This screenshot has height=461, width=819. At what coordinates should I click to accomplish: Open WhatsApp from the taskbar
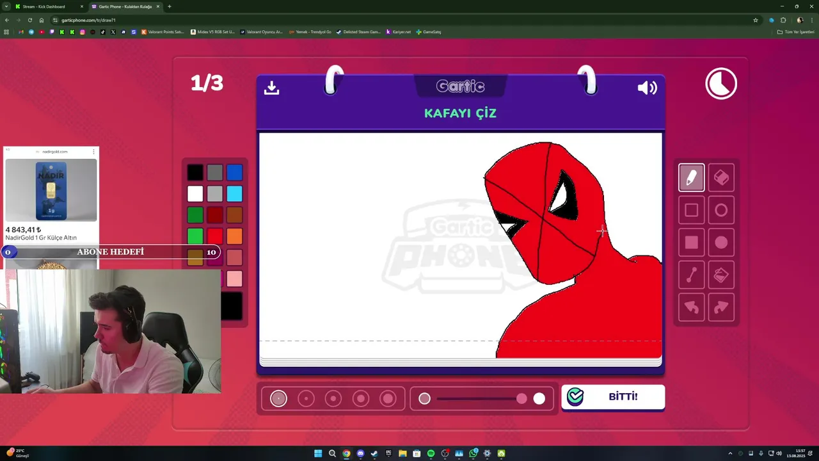(473, 453)
